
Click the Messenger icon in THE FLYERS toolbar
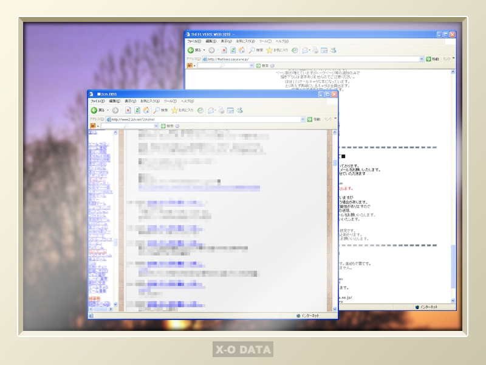pos(334,50)
